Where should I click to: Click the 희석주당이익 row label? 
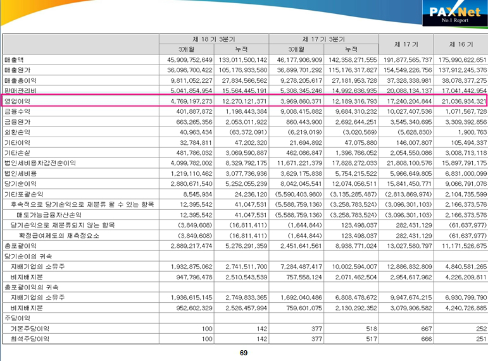[x=27, y=340]
